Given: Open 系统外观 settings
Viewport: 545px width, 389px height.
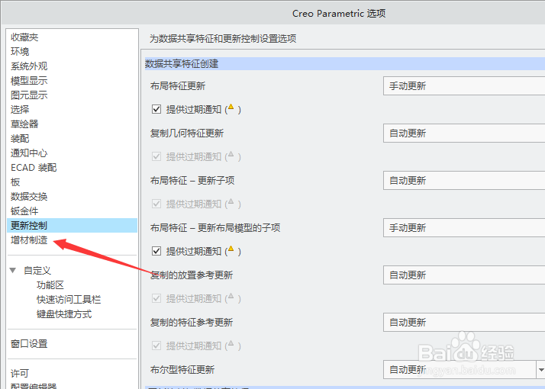Looking at the screenshot, I should coord(29,66).
